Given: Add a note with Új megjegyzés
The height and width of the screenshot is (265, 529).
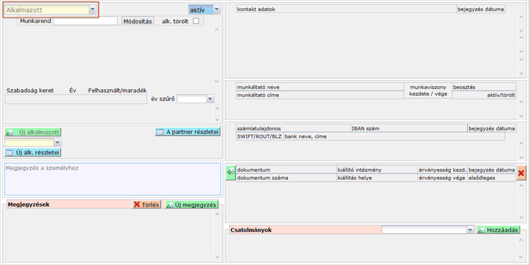Looking at the screenshot, I should [192, 205].
